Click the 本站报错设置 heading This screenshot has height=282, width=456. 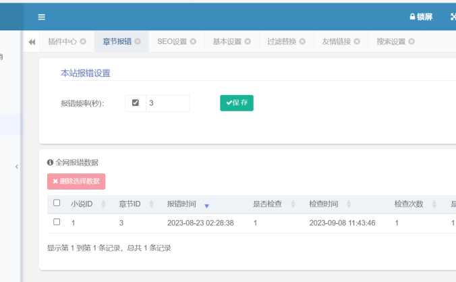[x=86, y=73]
